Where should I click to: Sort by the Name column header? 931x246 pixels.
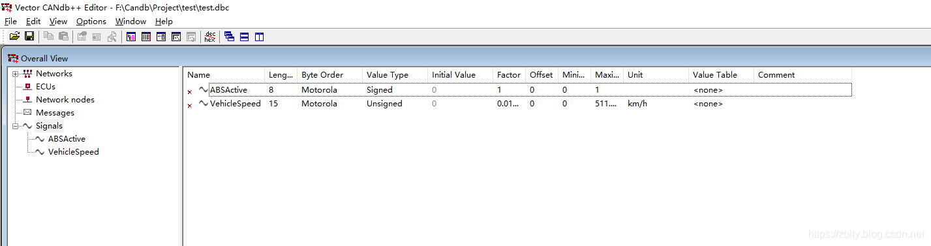224,75
